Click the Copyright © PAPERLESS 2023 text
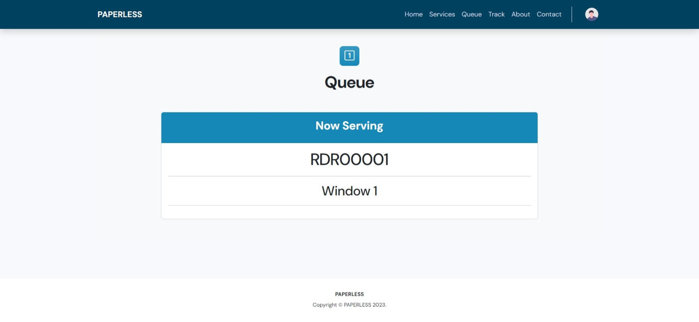 pos(349,305)
